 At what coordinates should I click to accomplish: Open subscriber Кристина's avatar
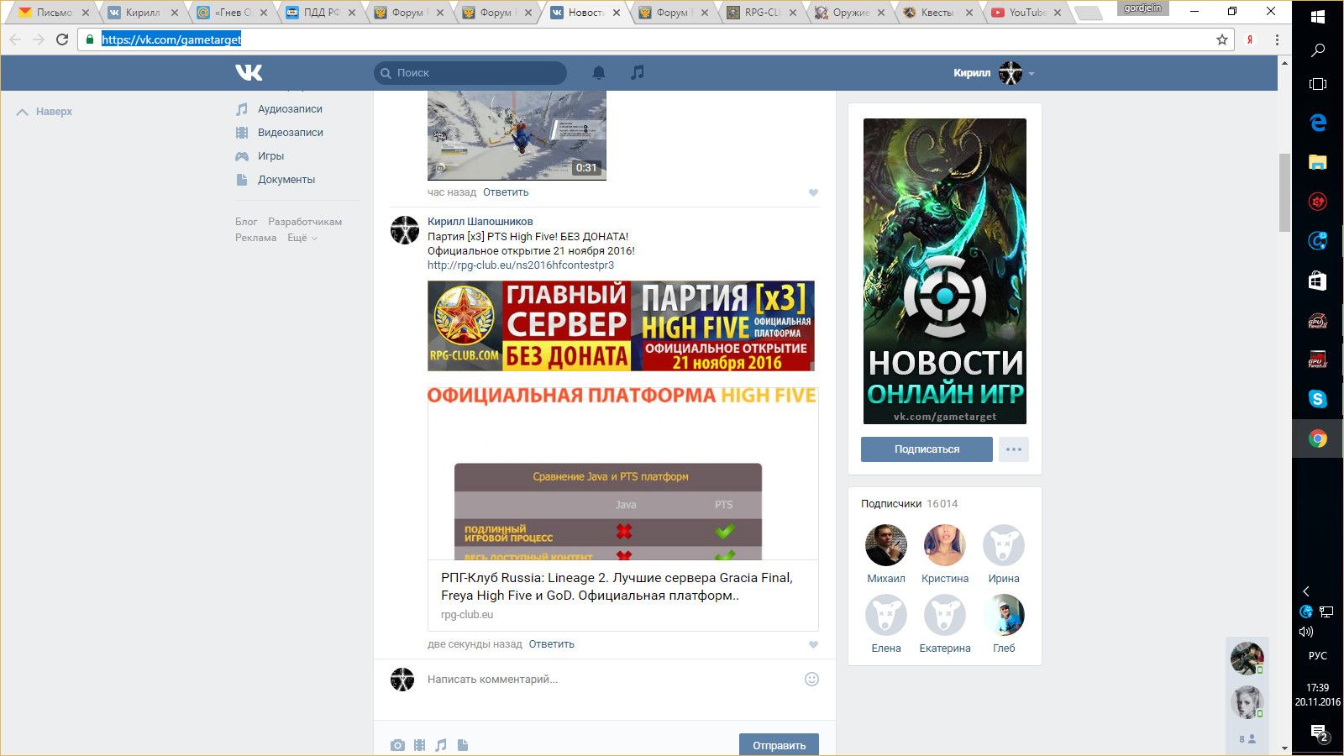coord(945,545)
